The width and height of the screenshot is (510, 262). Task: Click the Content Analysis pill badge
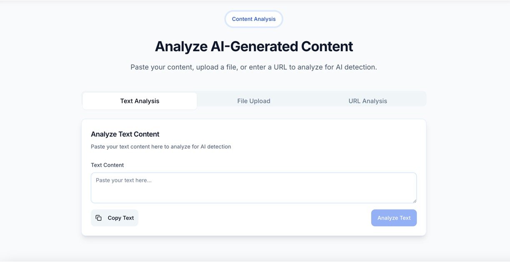click(254, 19)
